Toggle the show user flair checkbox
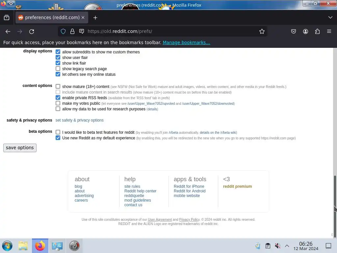 pyautogui.click(x=58, y=57)
